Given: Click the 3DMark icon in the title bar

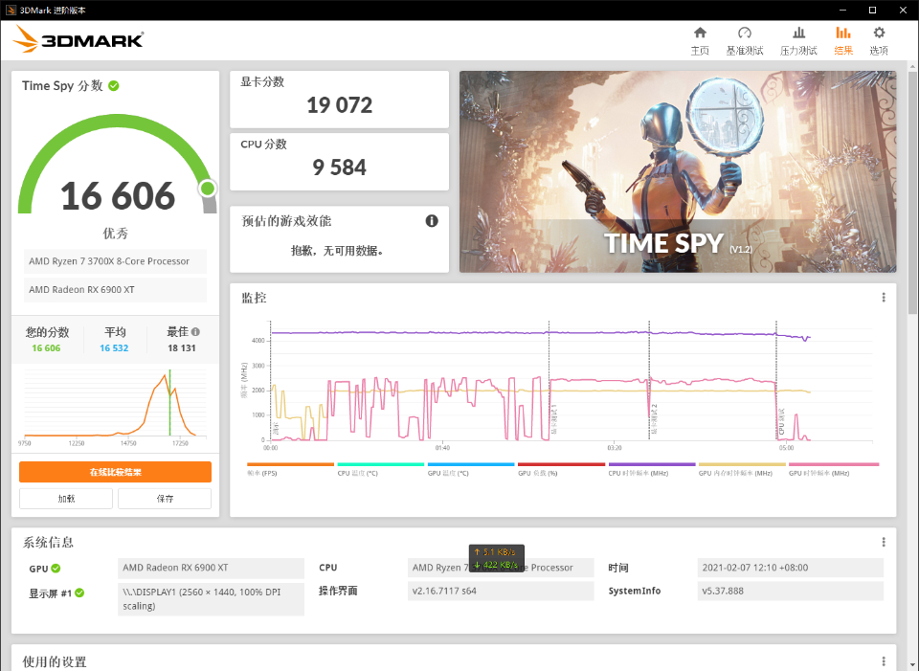Looking at the screenshot, I should coord(10,10).
